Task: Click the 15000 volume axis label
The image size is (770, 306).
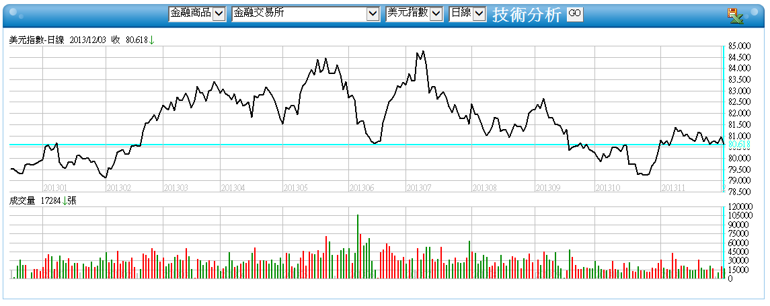Action: (x=739, y=270)
